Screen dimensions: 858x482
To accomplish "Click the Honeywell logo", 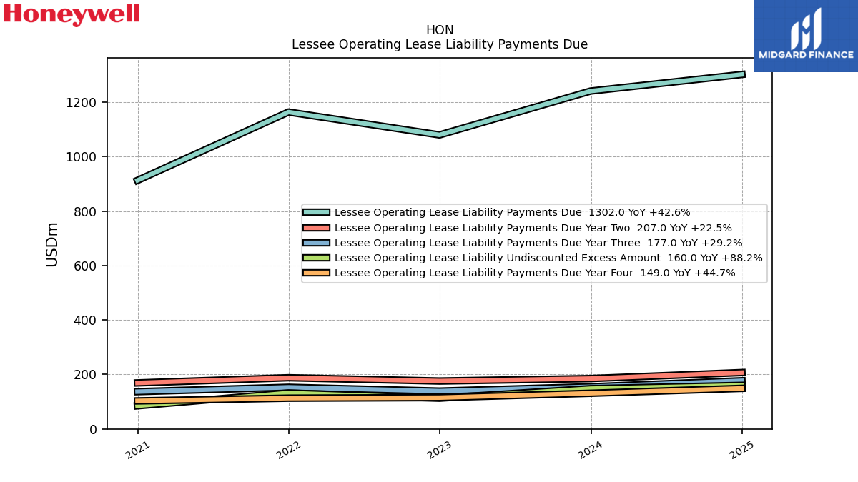I will click(71, 14).
